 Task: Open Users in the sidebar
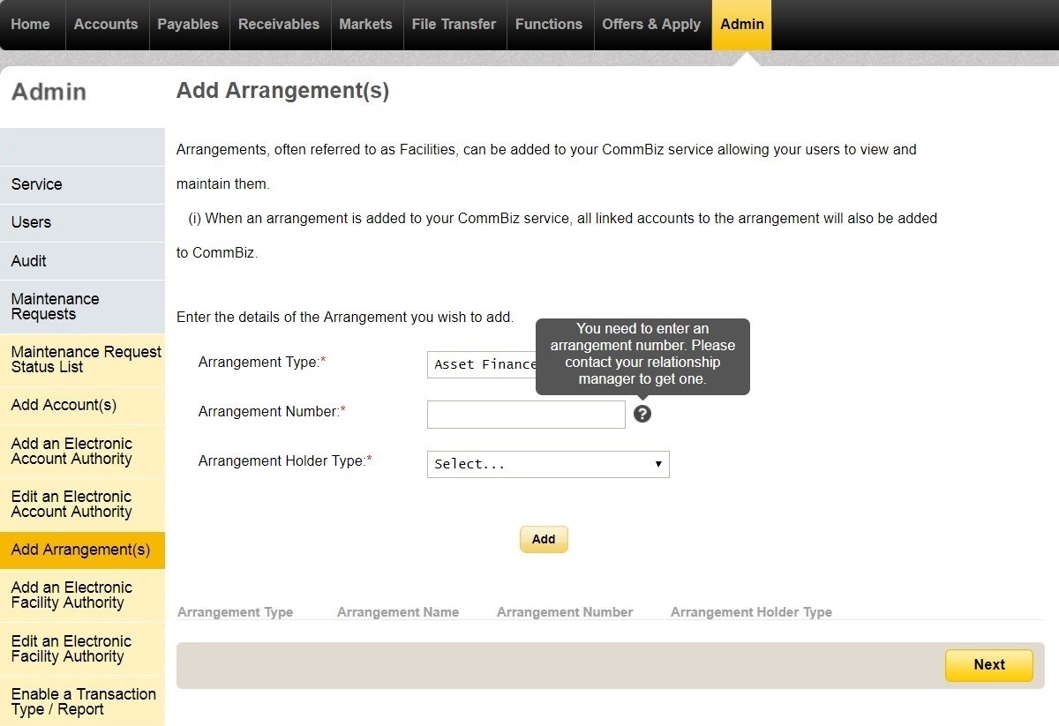(82, 222)
